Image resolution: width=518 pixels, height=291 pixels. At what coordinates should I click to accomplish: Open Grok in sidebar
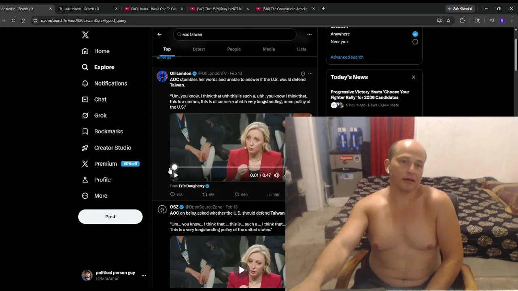tap(94, 115)
